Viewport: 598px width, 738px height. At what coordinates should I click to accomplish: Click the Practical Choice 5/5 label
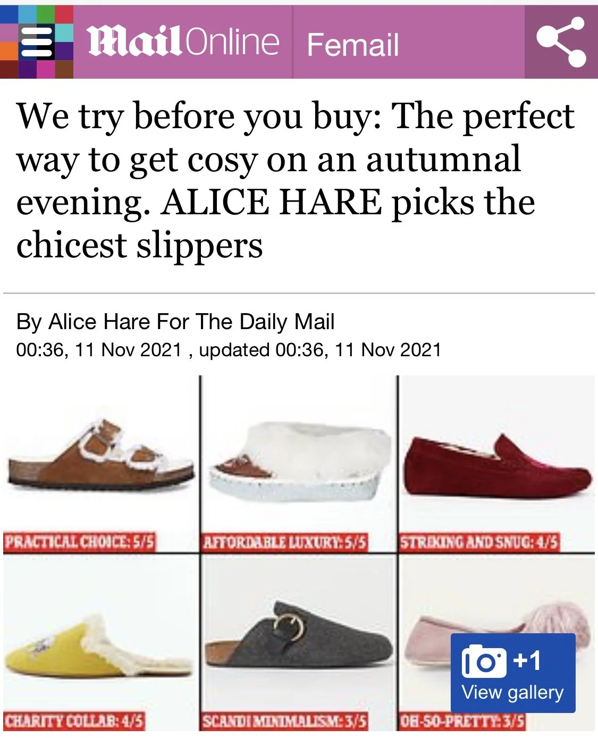80,542
